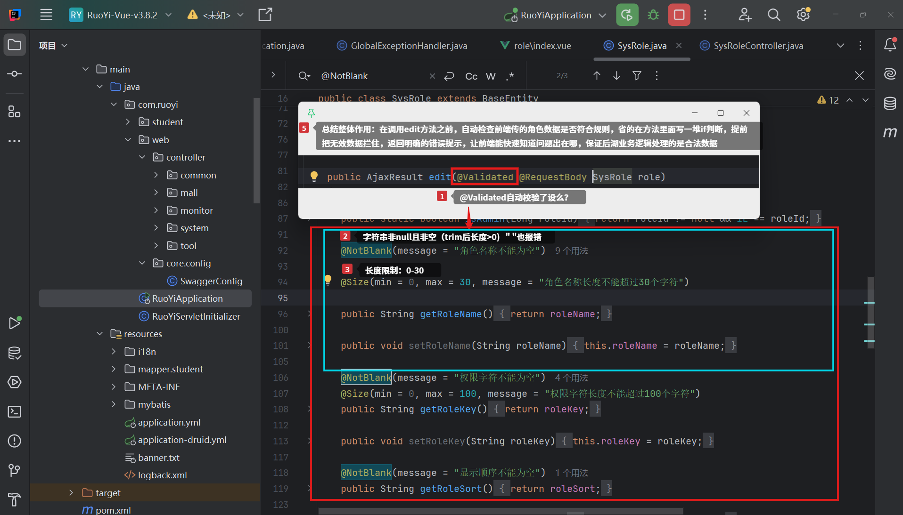Show the 9 usages of roleName NotBlank
903x515 pixels.
point(572,251)
